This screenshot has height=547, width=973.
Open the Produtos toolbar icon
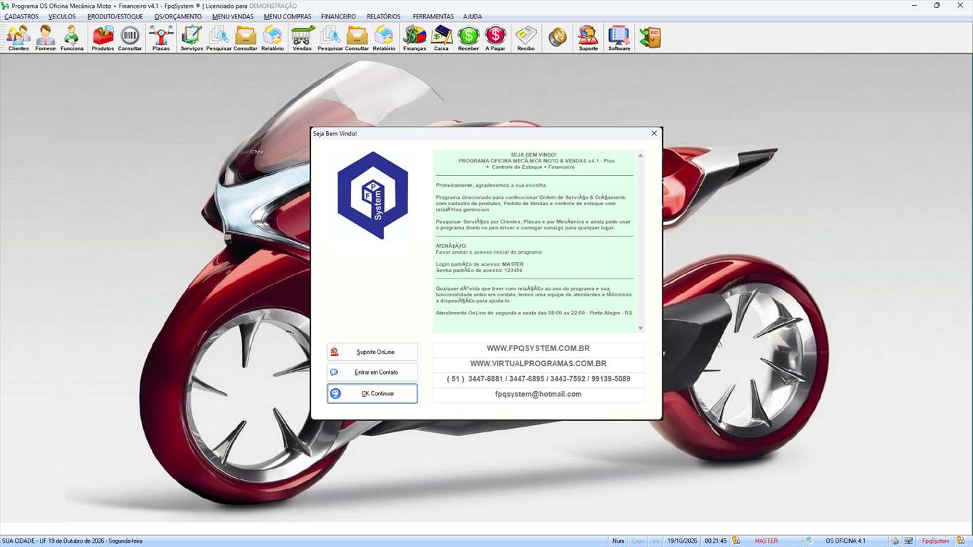pyautogui.click(x=103, y=38)
